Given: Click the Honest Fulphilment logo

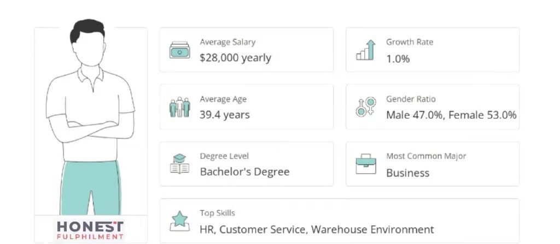Looking at the screenshot, I should [x=90, y=229].
